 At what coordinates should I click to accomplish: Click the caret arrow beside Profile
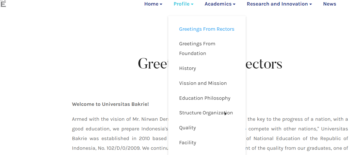click(192, 4)
